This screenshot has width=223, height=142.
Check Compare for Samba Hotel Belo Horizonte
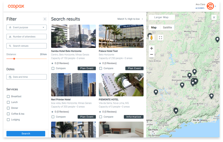[x=53, y=68]
